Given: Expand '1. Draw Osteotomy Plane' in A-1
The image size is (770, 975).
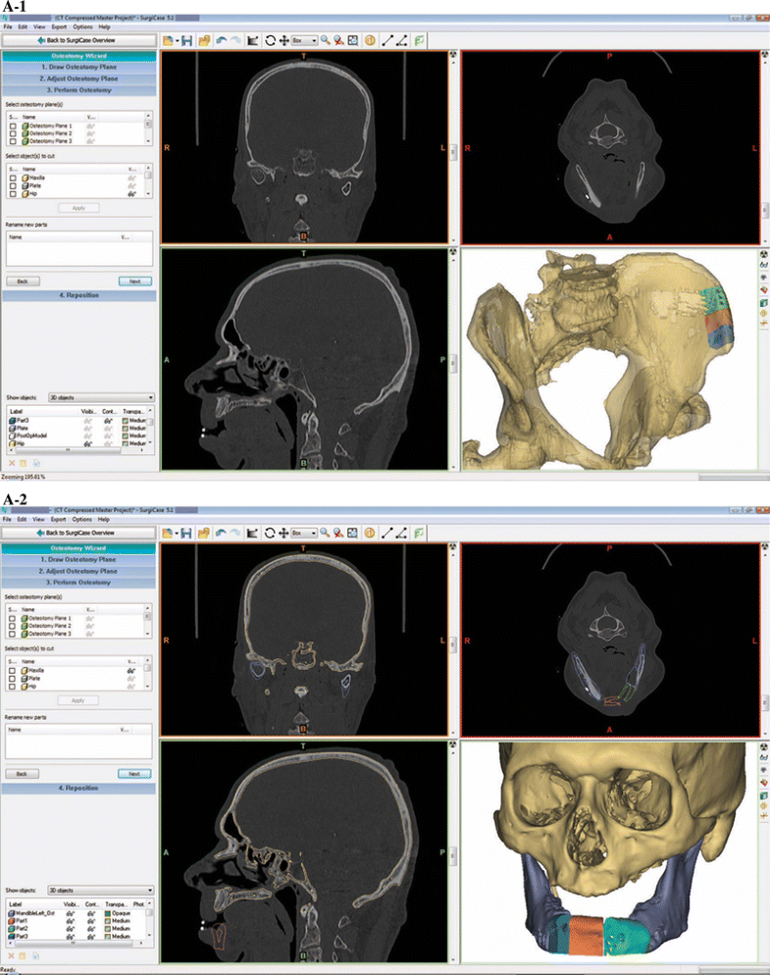Looking at the screenshot, I should click(x=79, y=67).
